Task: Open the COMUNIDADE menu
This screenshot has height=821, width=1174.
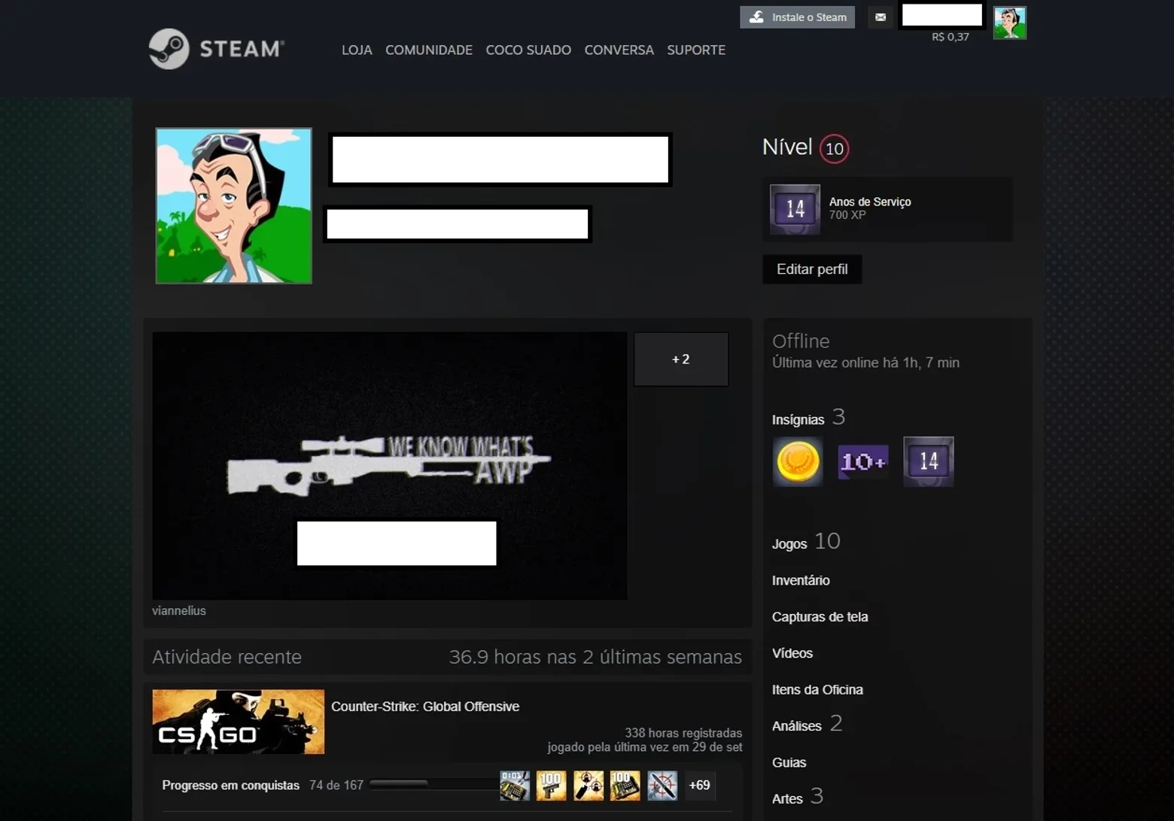Action: 429,50
